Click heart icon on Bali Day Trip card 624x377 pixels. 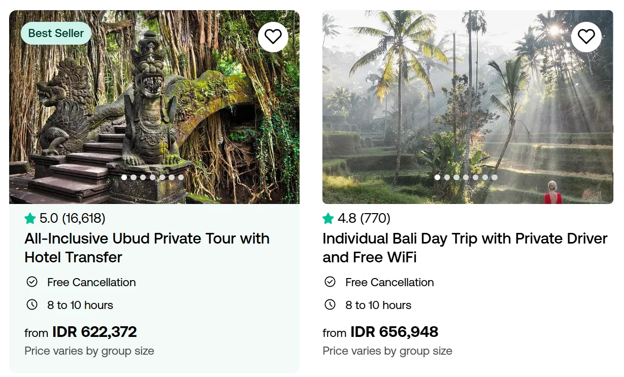coord(586,37)
